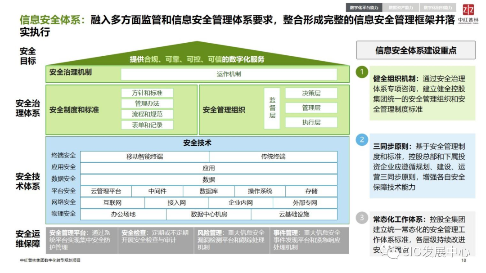This screenshot has height=273, width=486.
Task: Click the green 信息安全体系 title text
Action: 52,20
